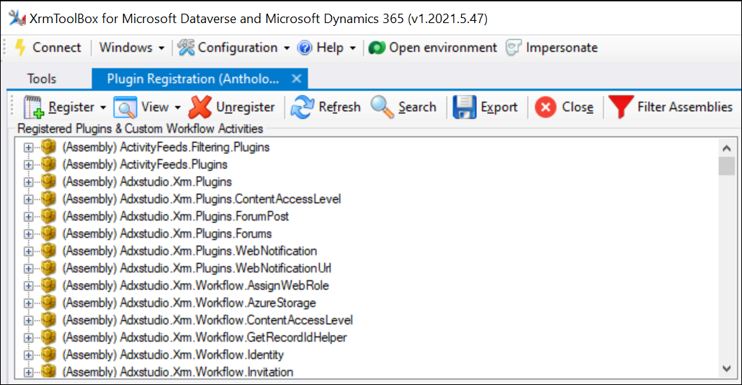Click the Register toolbar icon

tap(34, 107)
